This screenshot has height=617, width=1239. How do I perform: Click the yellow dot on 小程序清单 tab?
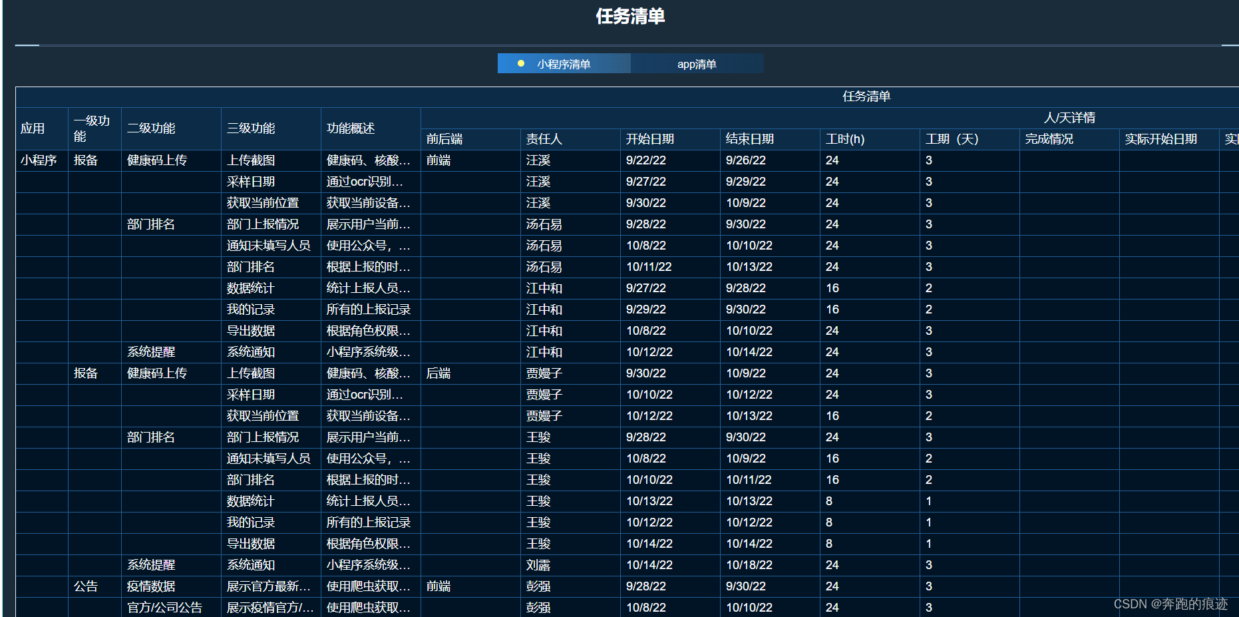tap(521, 63)
